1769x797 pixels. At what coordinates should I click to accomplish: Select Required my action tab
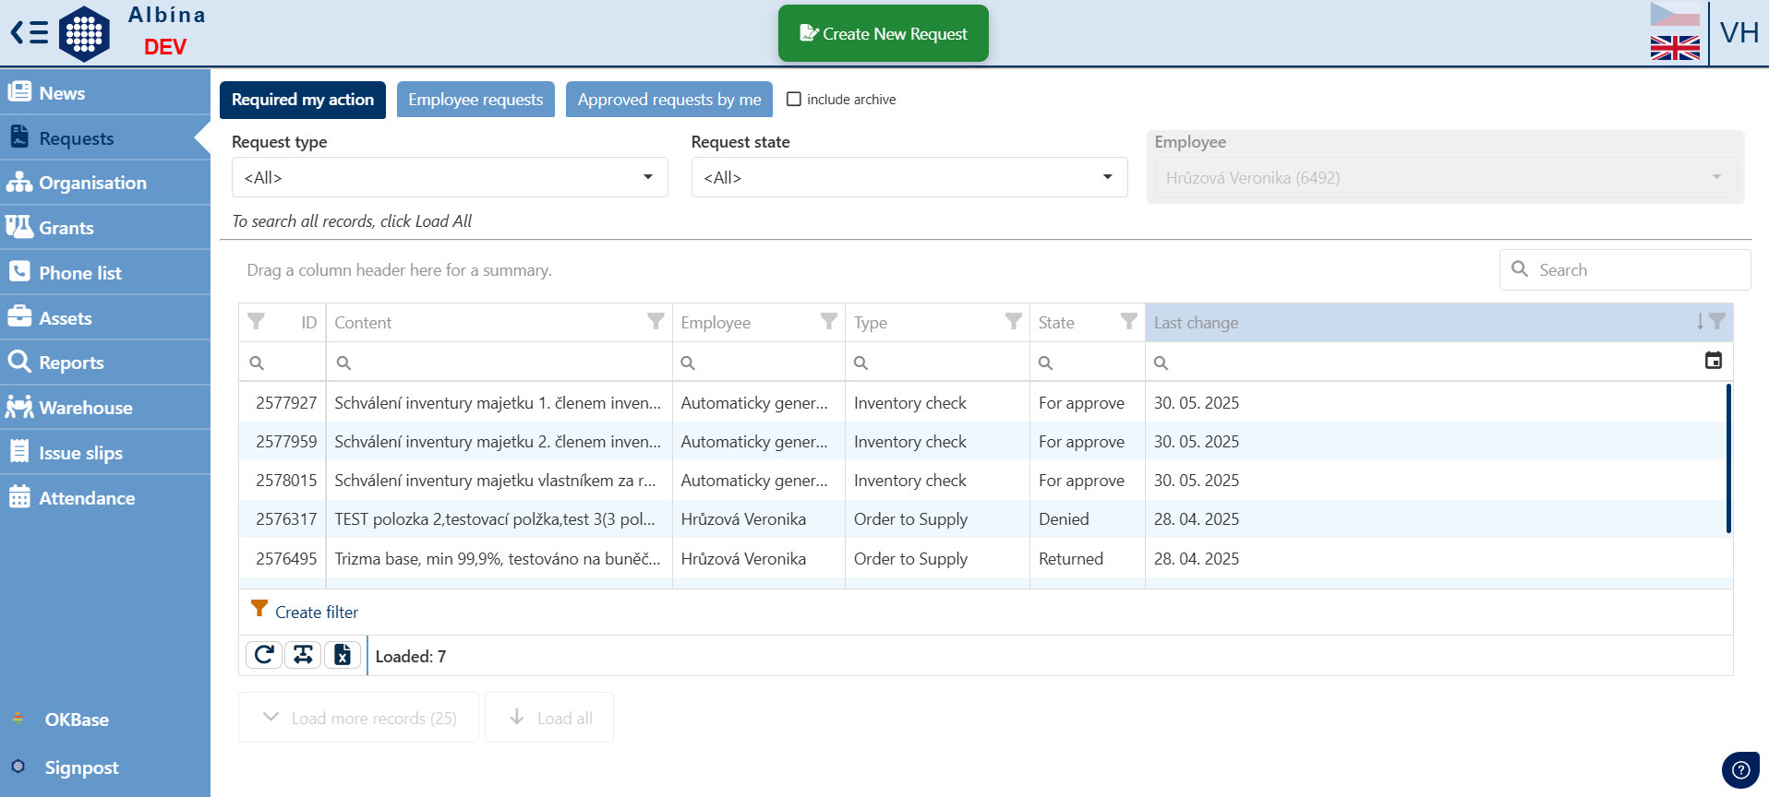[303, 100]
